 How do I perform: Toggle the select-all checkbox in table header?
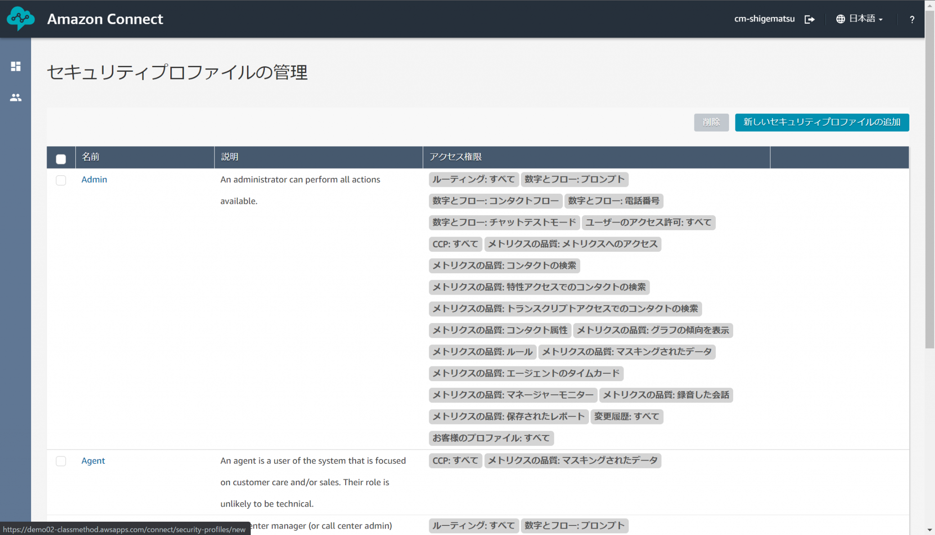[61, 159]
